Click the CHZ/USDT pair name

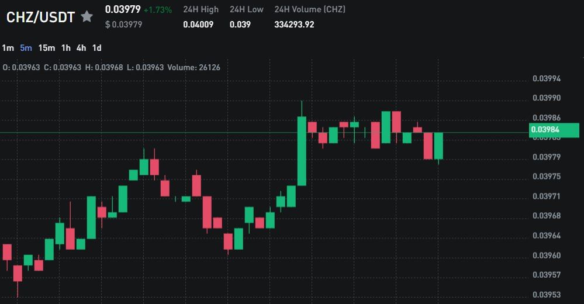[x=40, y=17]
